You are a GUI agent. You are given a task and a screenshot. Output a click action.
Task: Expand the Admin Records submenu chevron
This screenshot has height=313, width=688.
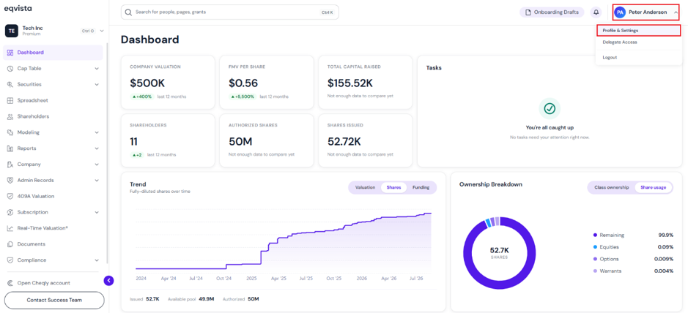tap(97, 181)
